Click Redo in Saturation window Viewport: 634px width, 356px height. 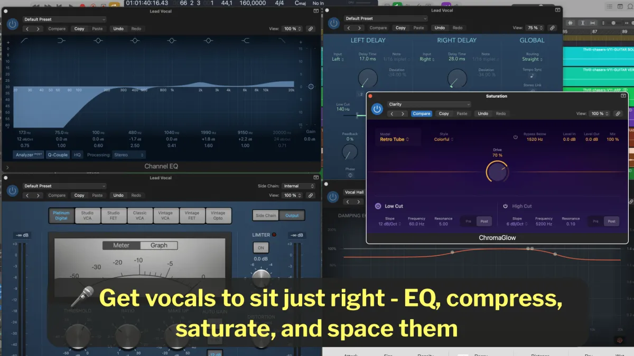point(501,113)
